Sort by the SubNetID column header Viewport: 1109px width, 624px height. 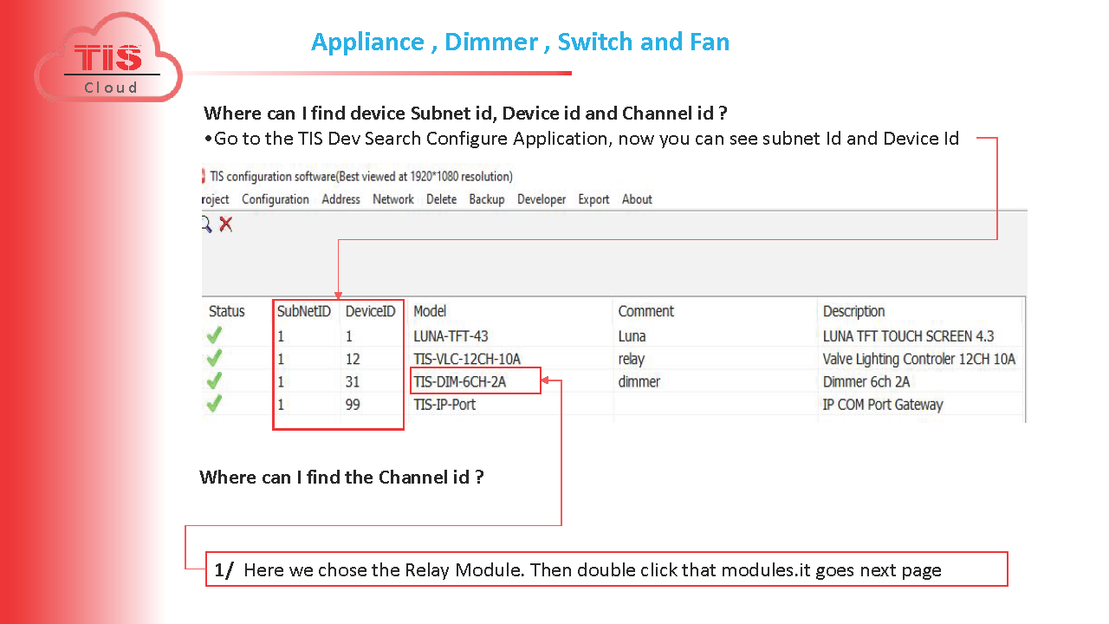tap(304, 311)
